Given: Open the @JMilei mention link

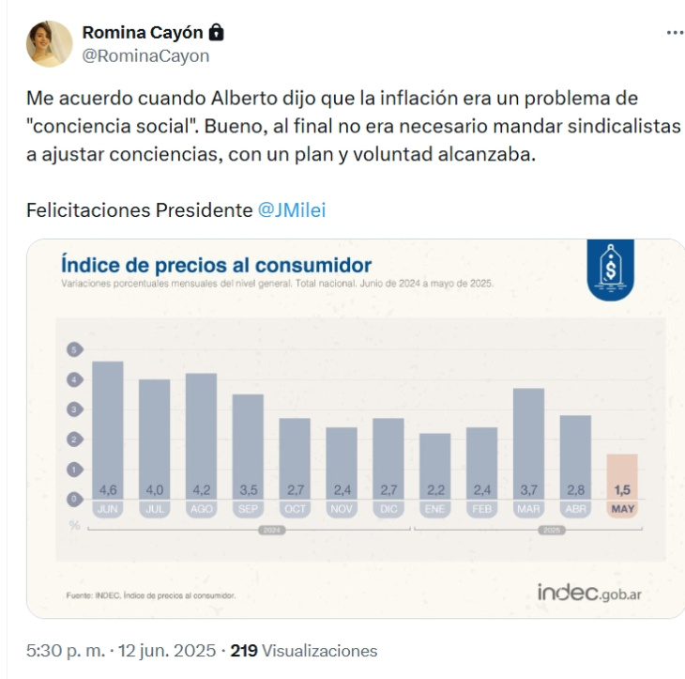Looking at the screenshot, I should click(292, 209).
